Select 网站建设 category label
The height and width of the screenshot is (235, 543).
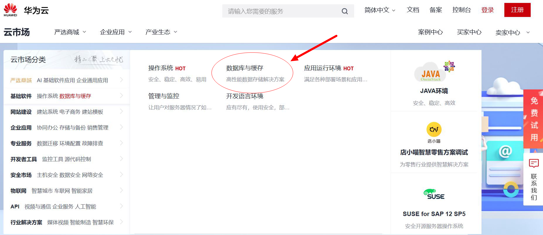[x=21, y=112]
